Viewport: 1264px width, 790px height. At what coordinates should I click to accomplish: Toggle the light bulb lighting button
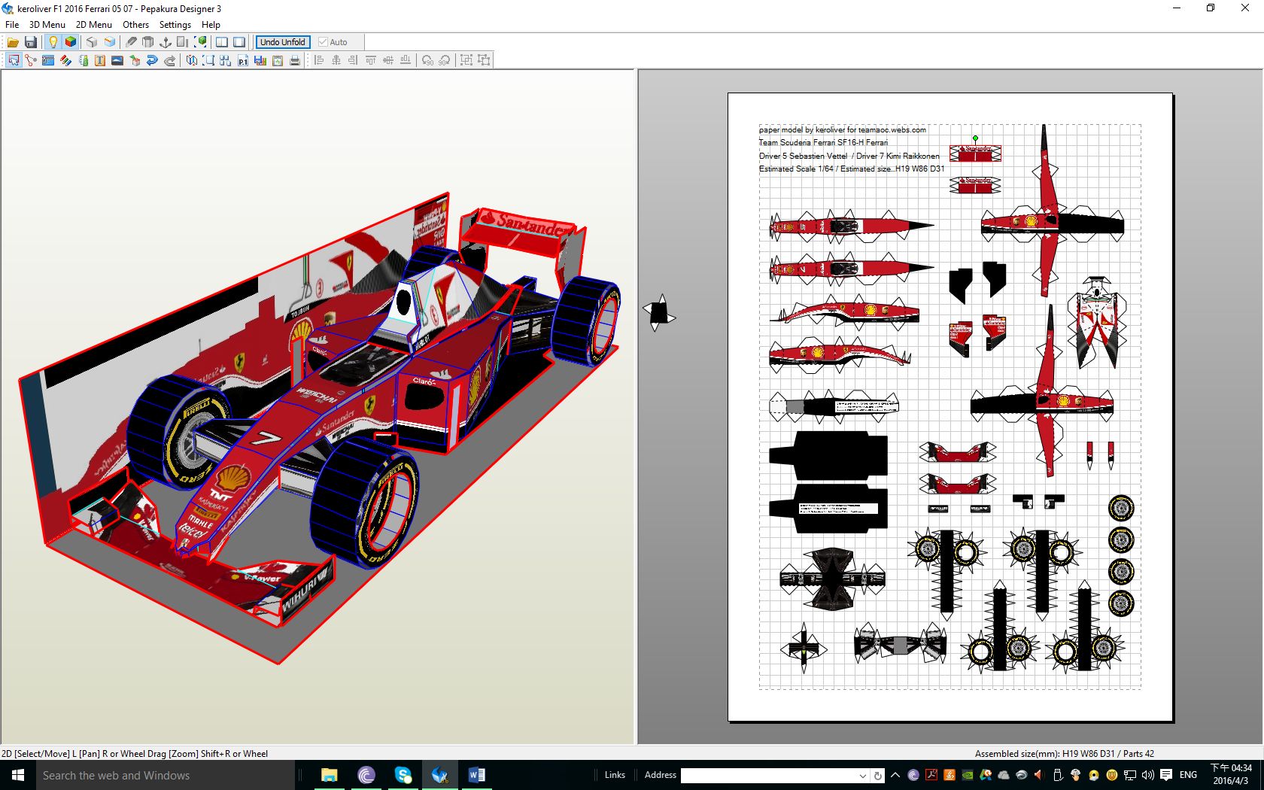tap(53, 42)
